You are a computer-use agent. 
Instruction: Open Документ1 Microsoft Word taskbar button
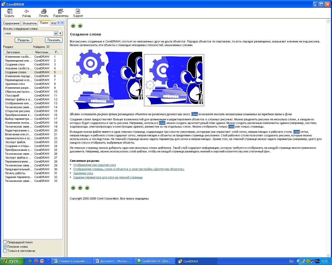pyautogui.click(x=113, y=261)
